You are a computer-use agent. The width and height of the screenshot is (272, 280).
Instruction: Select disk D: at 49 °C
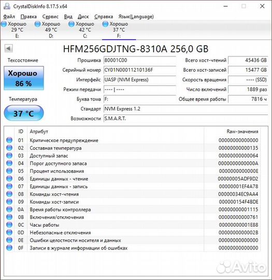pos(48,30)
